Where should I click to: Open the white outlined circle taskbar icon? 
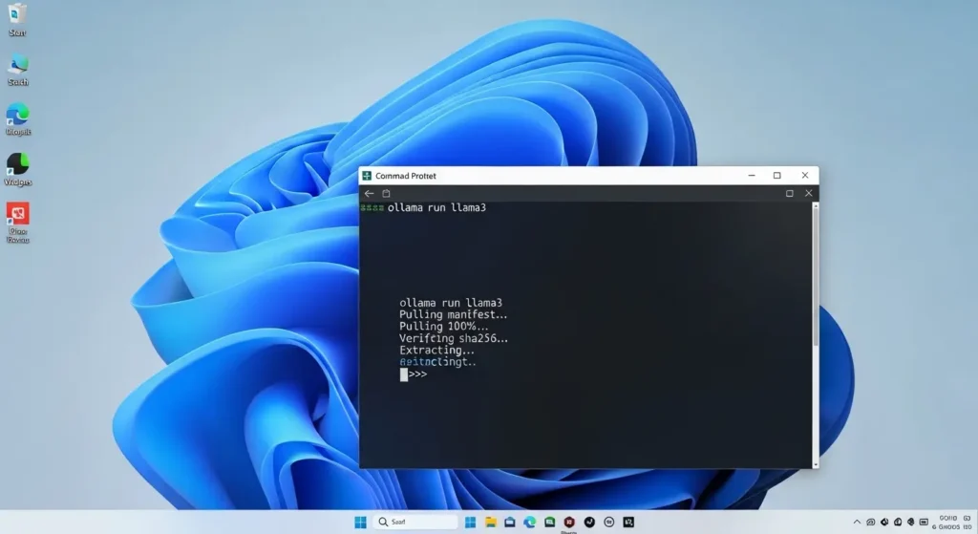point(609,523)
